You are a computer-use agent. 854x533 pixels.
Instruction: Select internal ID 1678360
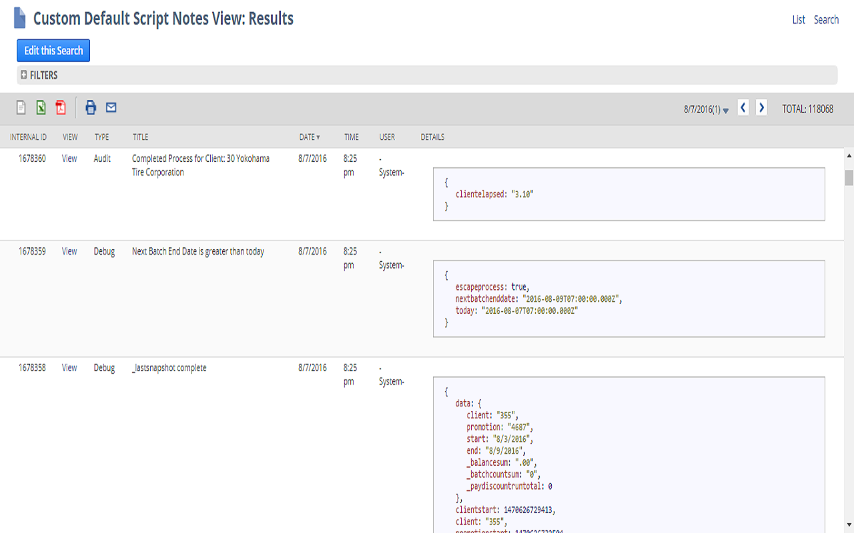click(x=32, y=159)
